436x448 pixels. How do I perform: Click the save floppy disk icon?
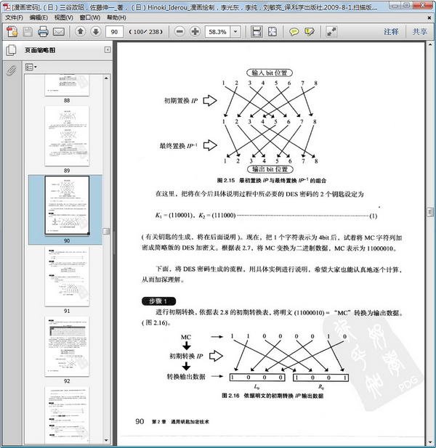tap(28, 31)
